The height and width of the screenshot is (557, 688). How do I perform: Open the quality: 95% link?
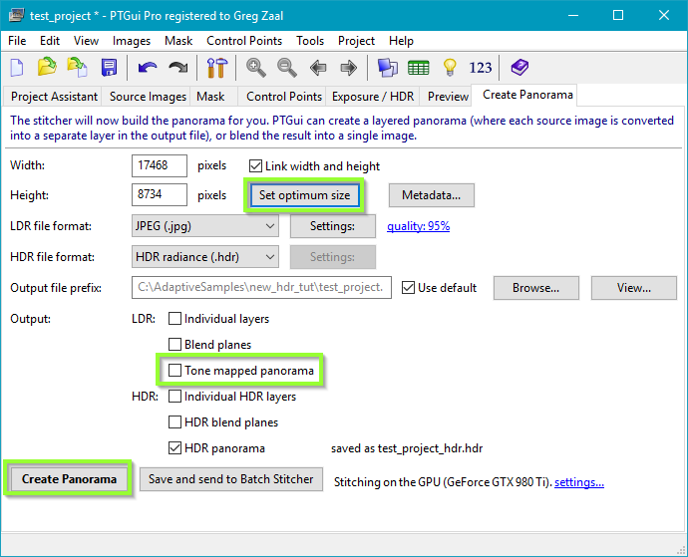[418, 226]
